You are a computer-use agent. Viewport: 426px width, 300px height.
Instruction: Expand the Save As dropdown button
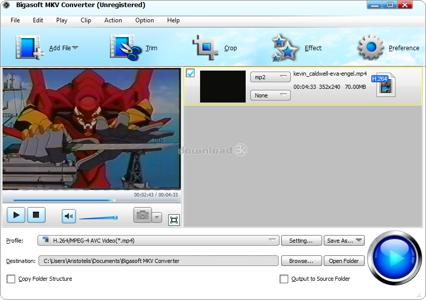(x=344, y=241)
